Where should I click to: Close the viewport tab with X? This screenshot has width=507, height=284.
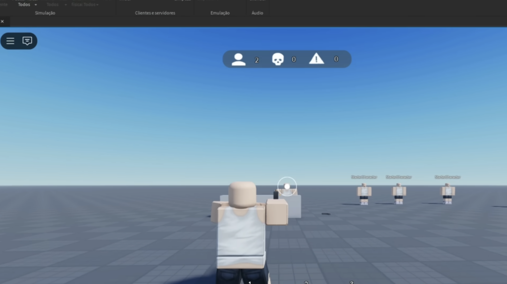click(x=2, y=21)
